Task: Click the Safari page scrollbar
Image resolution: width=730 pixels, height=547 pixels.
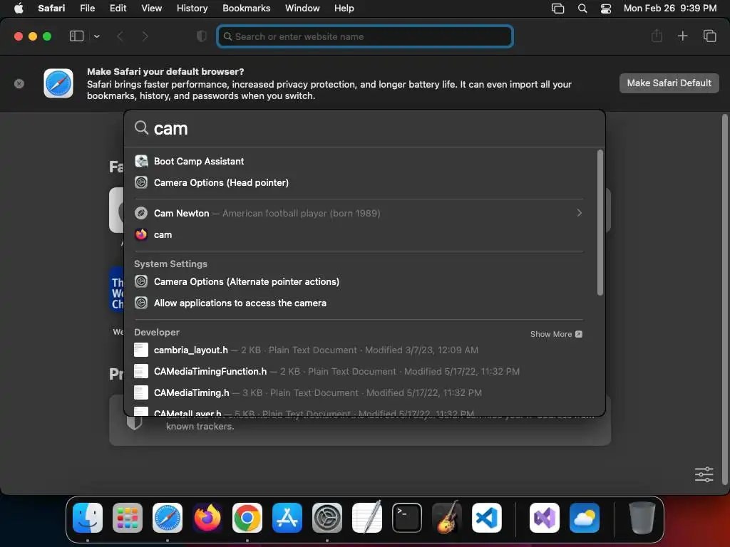Action: [724, 299]
